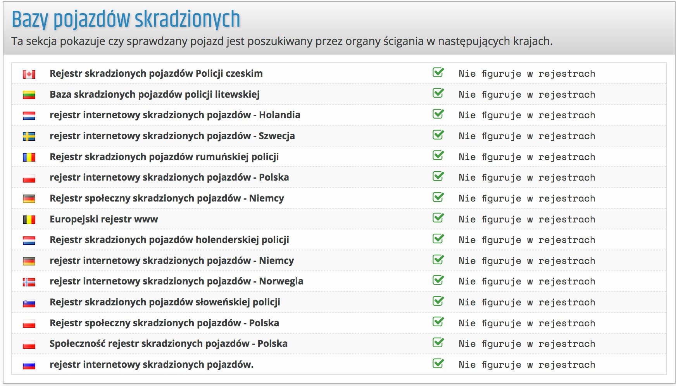Click 'Nie figuruje w rejestrach' for policji litewskiej
This screenshot has width=676, height=386.
click(x=527, y=95)
